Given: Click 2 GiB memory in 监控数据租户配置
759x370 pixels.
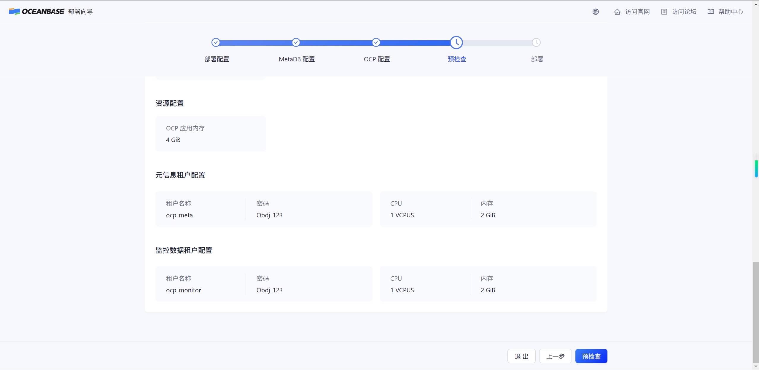Looking at the screenshot, I should pyautogui.click(x=488, y=290).
